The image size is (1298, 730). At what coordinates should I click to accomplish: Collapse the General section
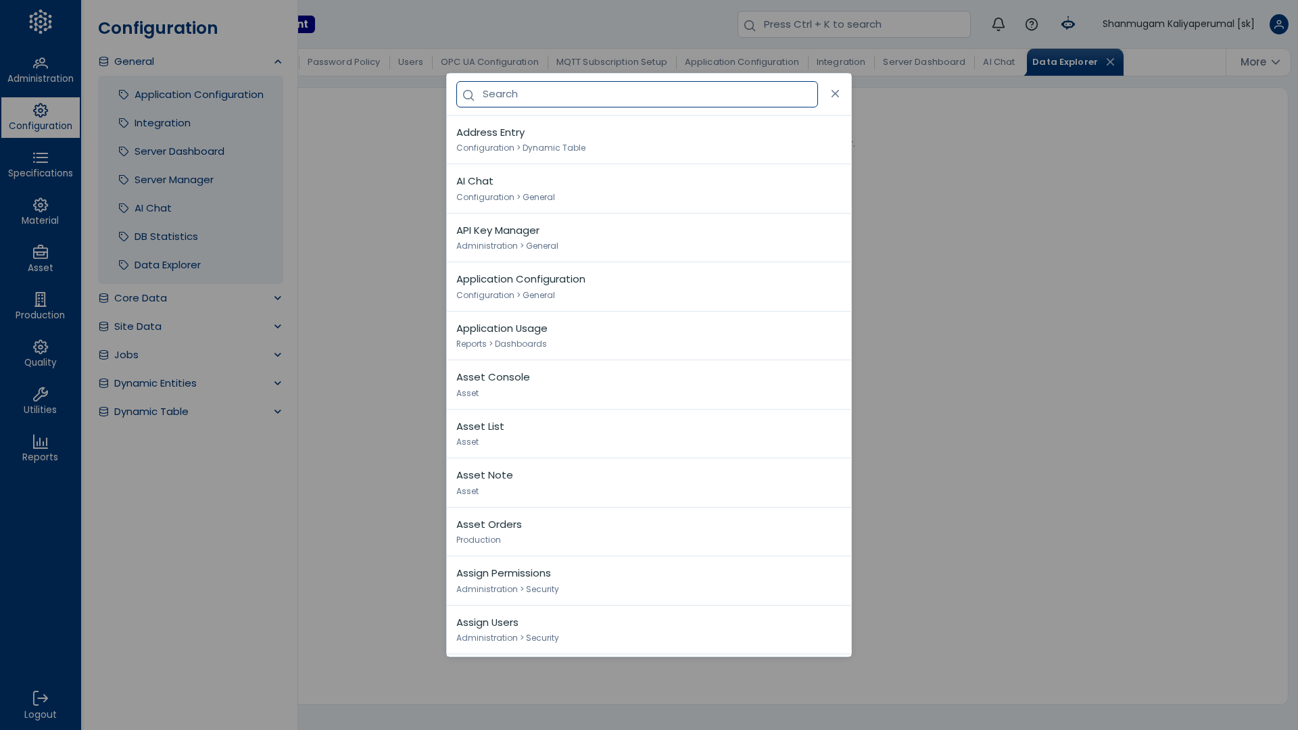click(278, 62)
